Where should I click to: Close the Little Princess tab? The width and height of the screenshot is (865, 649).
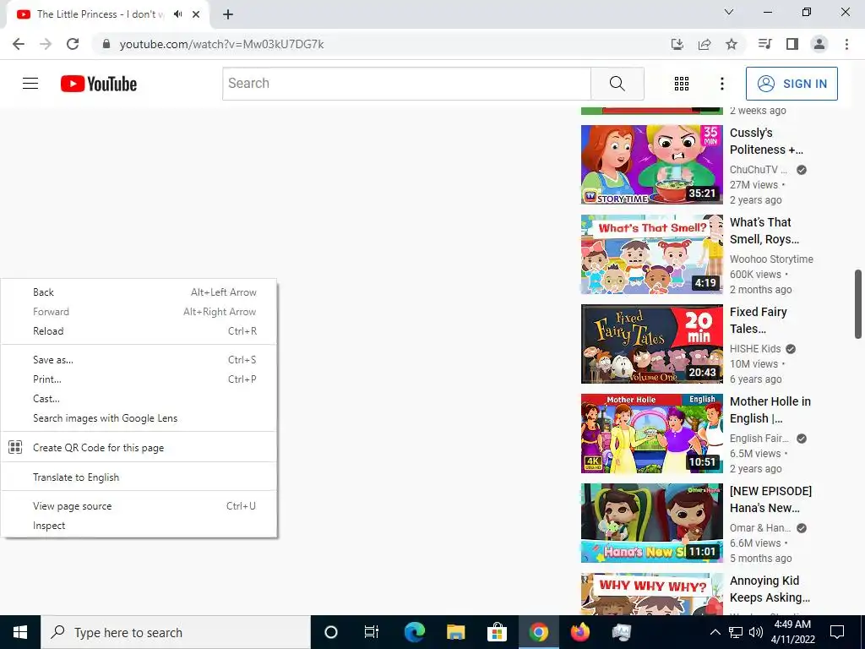[x=196, y=14]
